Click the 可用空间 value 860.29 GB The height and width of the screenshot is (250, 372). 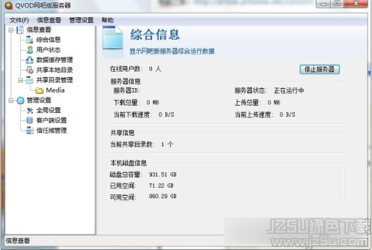tap(163, 196)
